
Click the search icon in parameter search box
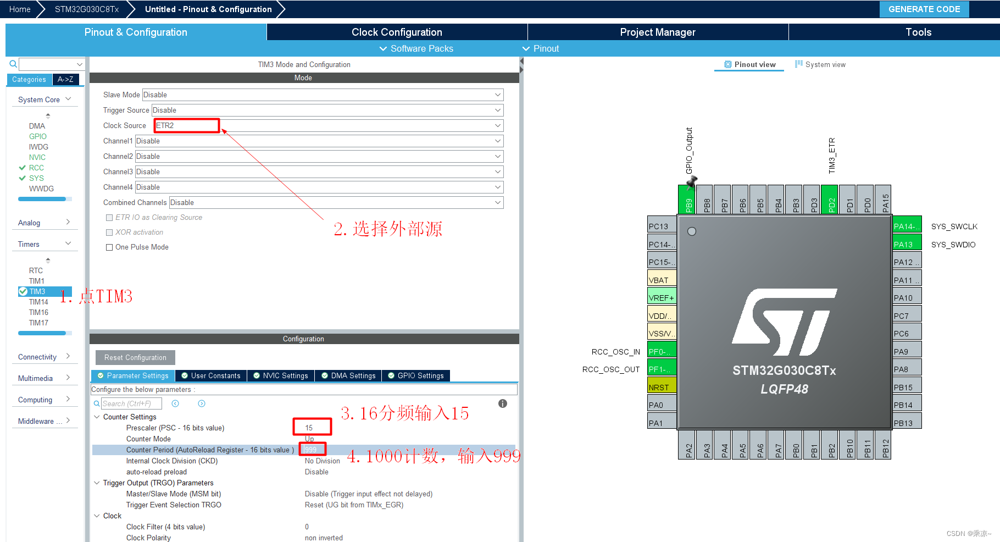[x=97, y=403]
